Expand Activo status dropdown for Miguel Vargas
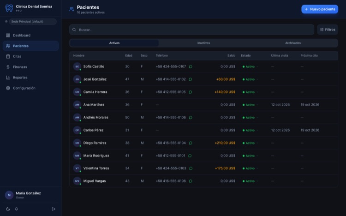346x216 pixels. click(251, 181)
